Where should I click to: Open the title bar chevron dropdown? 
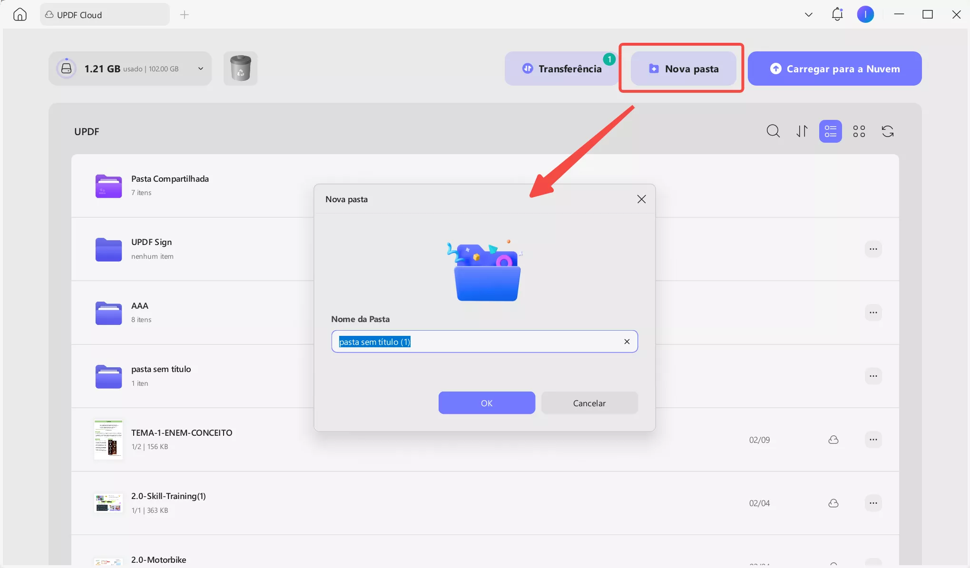tap(808, 15)
